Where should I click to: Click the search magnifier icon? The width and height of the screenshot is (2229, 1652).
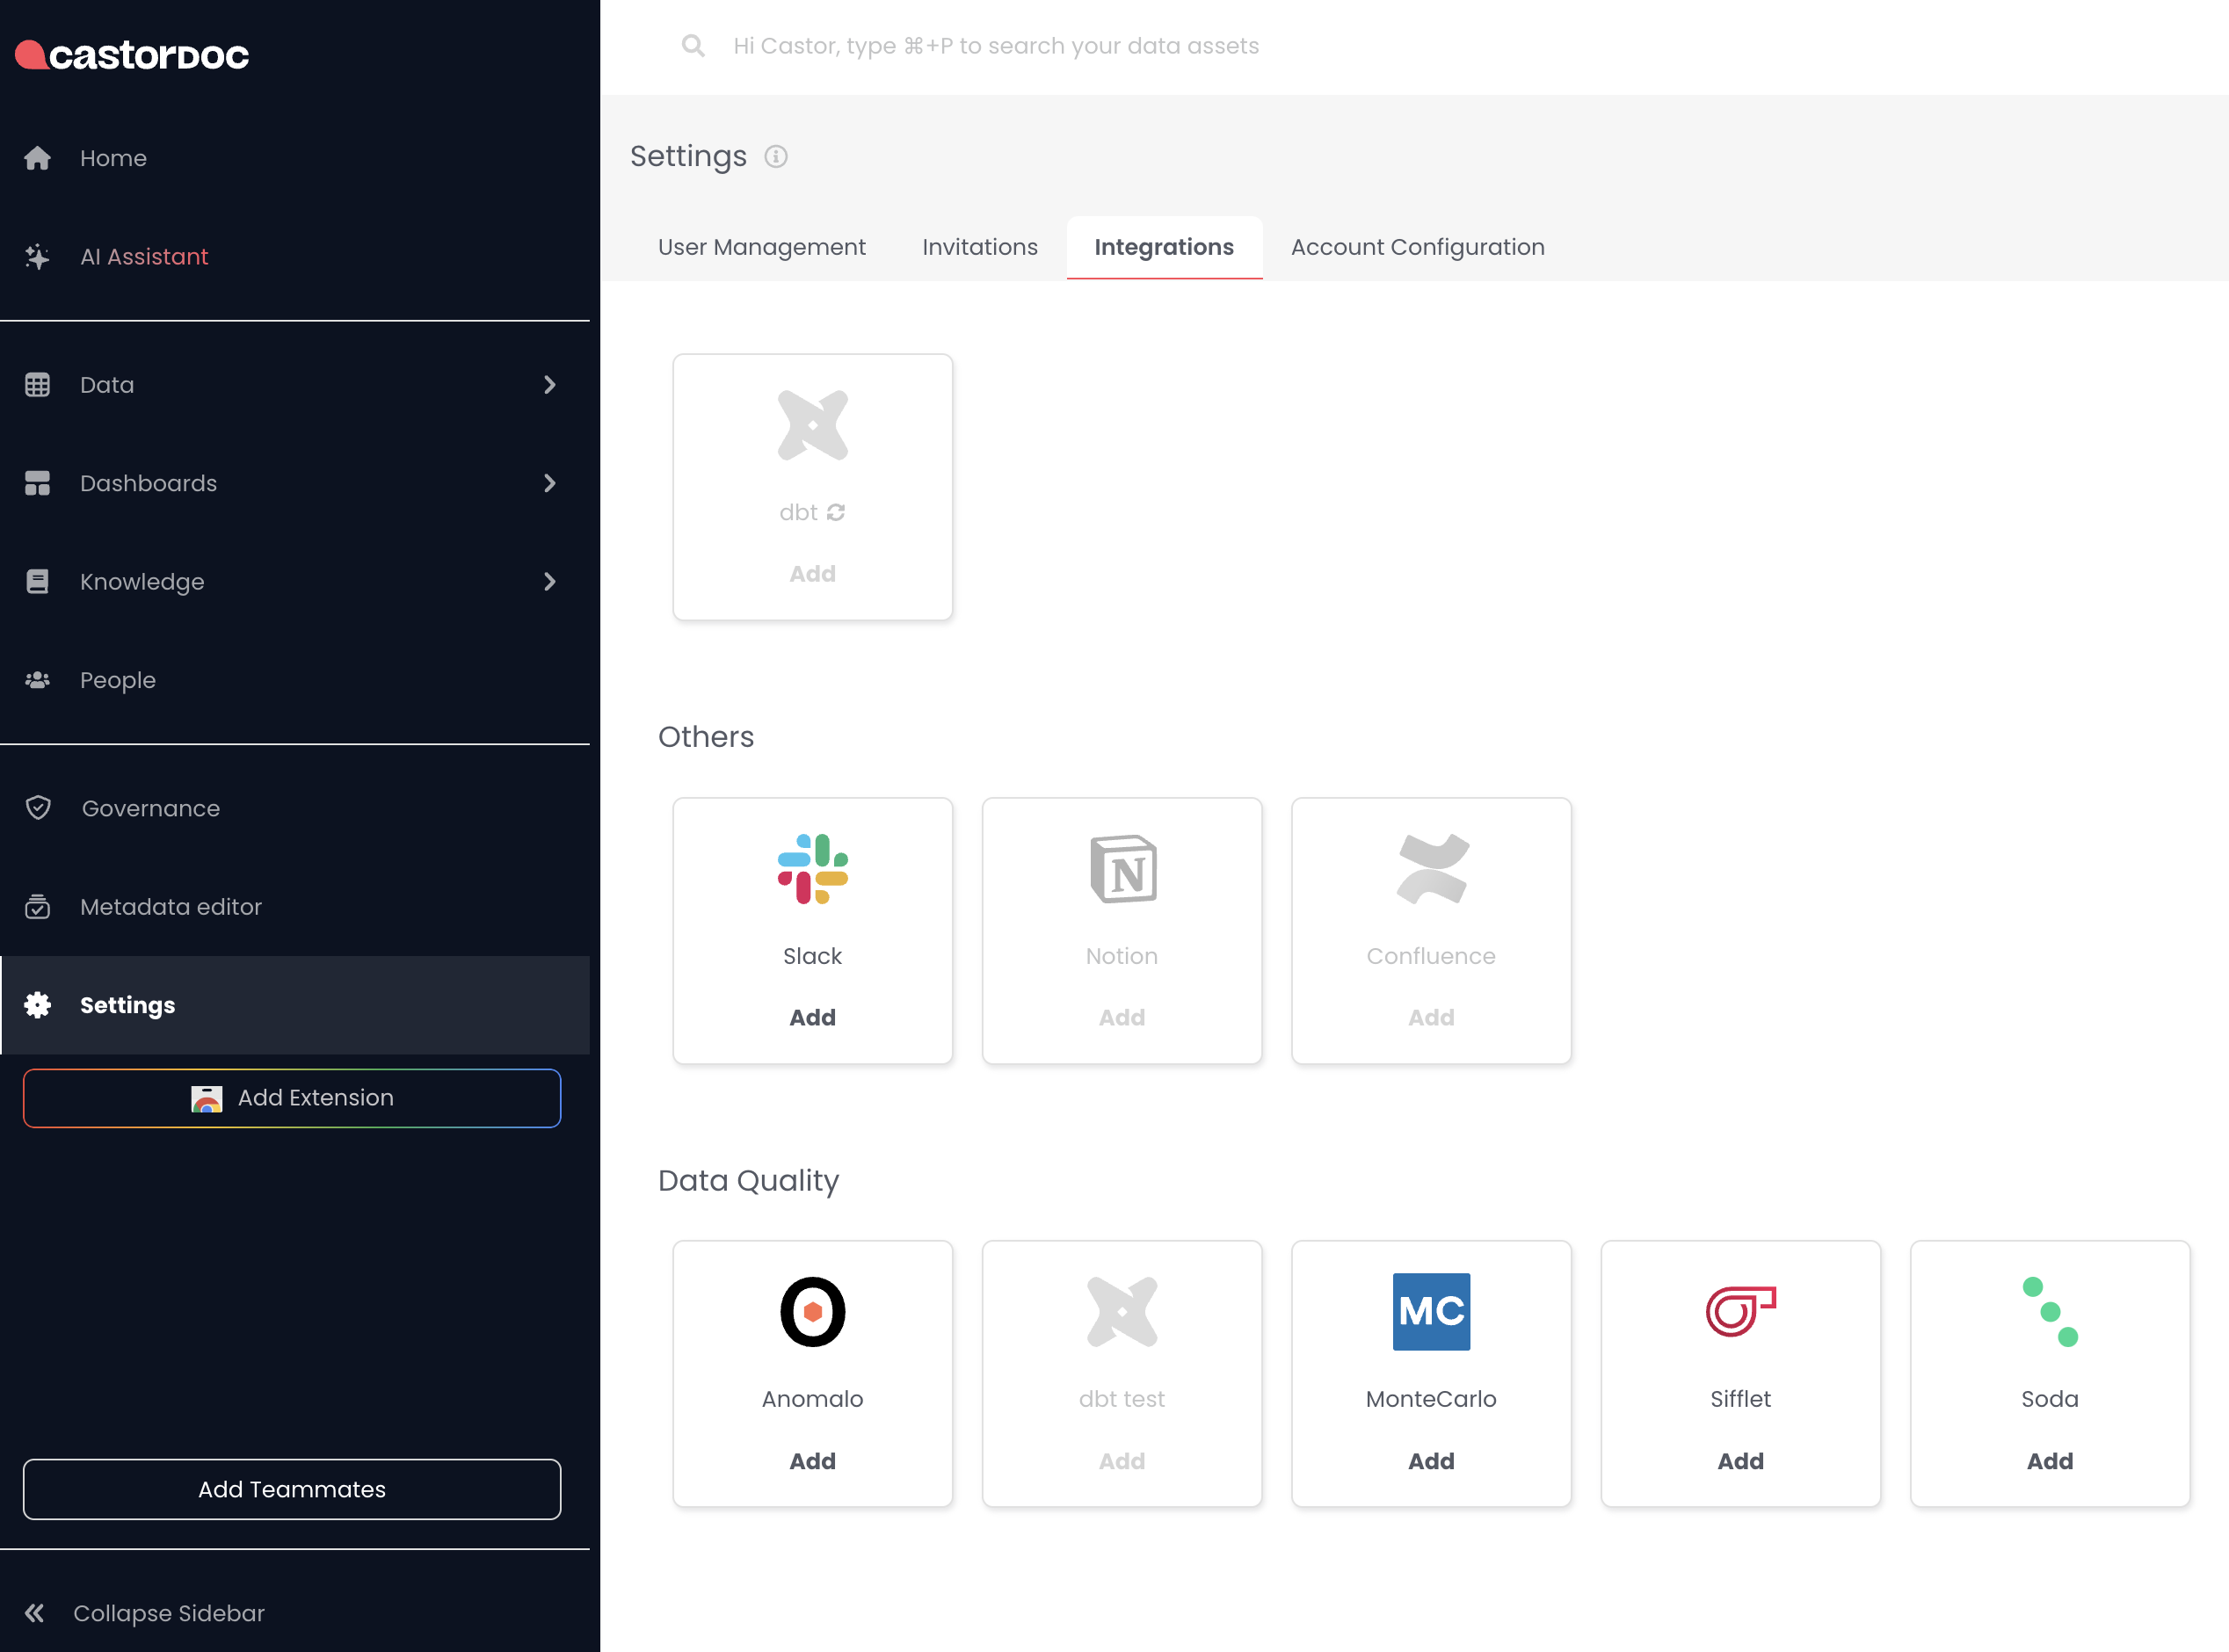click(x=693, y=46)
